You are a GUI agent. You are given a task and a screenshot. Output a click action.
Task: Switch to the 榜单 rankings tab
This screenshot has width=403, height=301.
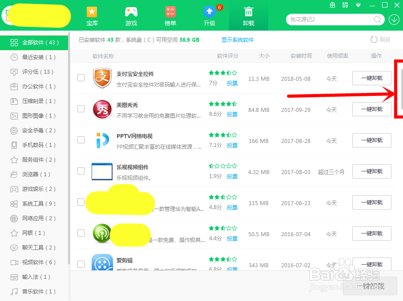170,16
